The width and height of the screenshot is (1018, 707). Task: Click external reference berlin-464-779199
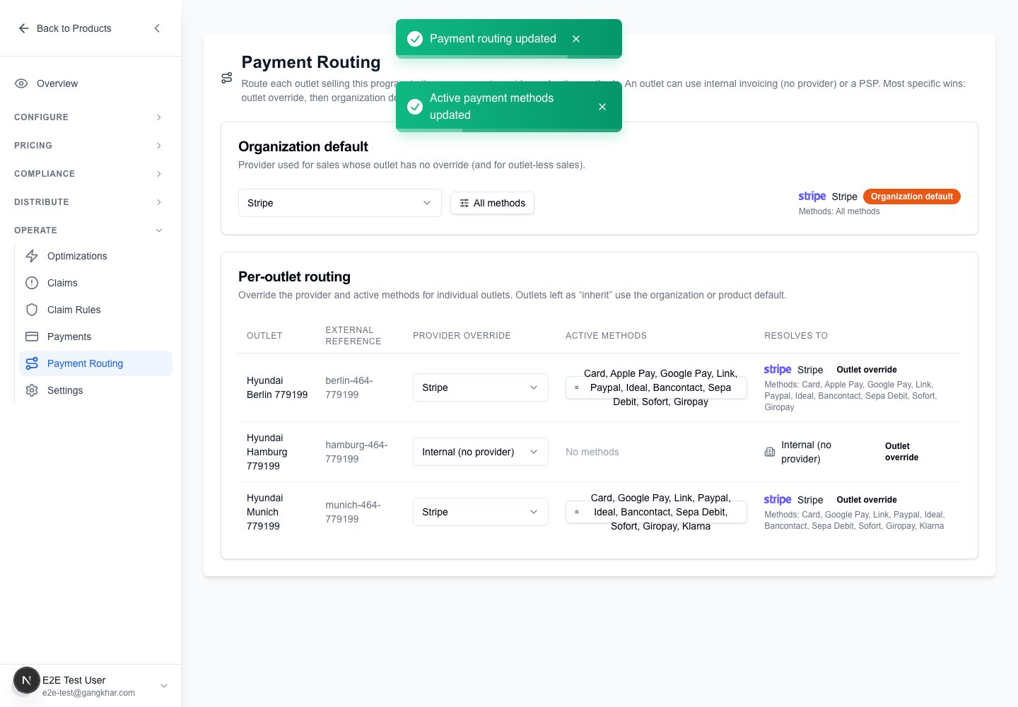[x=349, y=387]
